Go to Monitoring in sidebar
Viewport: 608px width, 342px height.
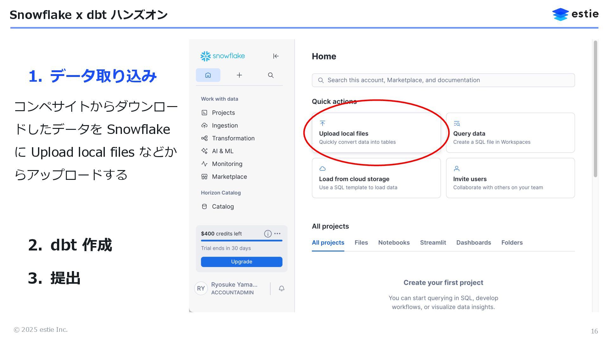tap(227, 164)
